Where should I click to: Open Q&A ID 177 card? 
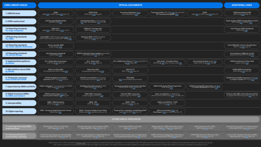[x=130, y=70]
